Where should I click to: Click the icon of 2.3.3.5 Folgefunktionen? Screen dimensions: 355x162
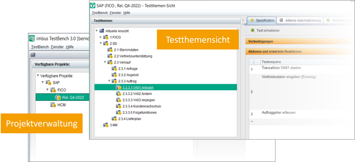(x=119, y=112)
